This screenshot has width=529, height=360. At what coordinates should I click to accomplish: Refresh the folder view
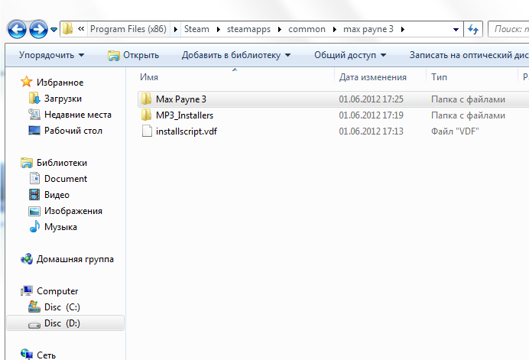click(473, 29)
